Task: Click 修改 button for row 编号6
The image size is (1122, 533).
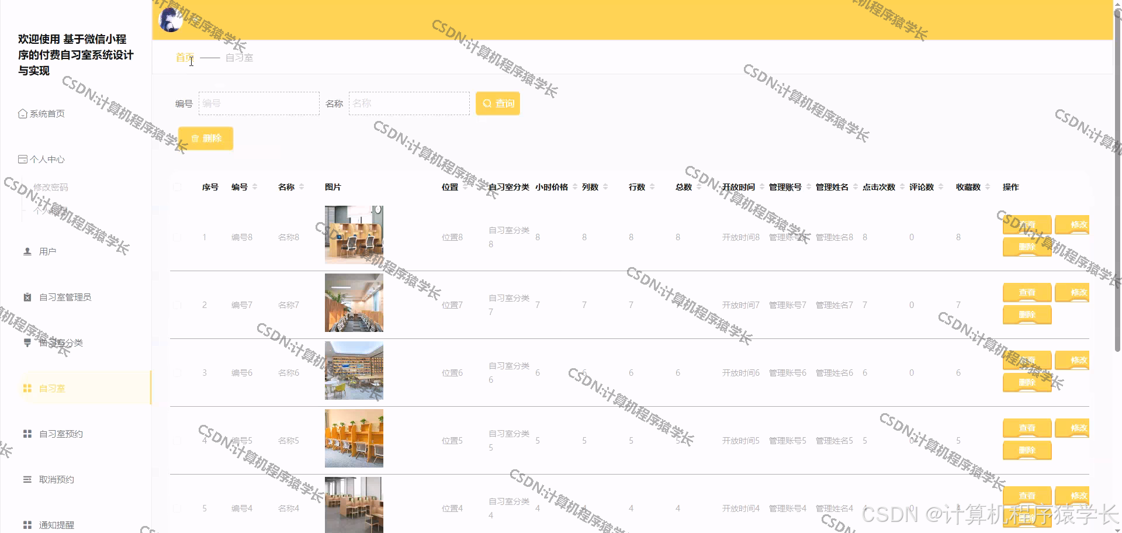Action: 1072,360
